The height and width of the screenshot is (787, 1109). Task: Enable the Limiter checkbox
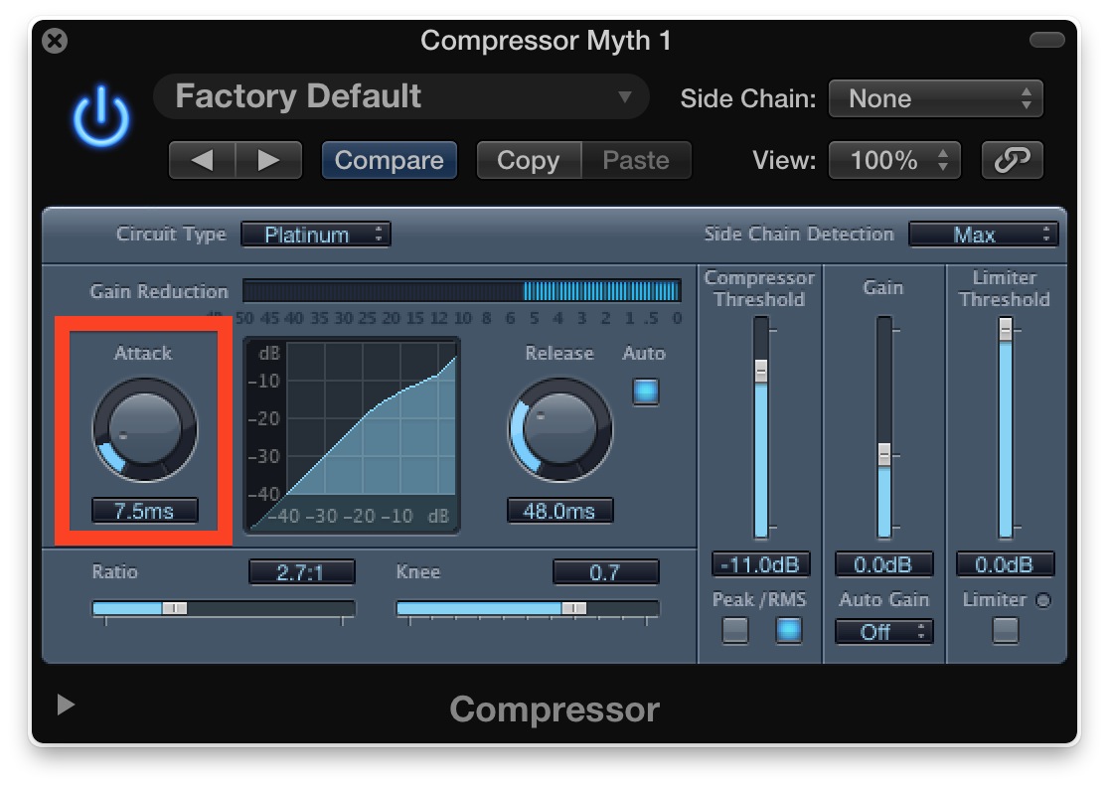[1007, 631]
